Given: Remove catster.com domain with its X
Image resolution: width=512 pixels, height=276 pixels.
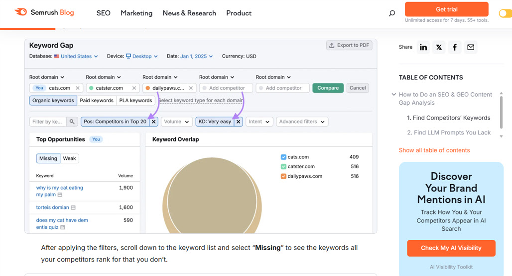Looking at the screenshot, I should (134, 88).
